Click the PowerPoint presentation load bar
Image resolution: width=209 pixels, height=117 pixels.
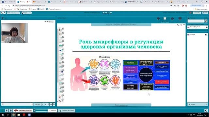coord(121,25)
